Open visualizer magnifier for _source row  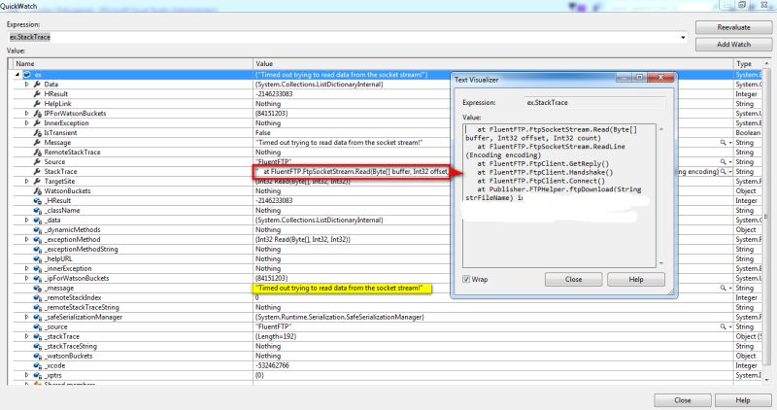click(x=723, y=326)
